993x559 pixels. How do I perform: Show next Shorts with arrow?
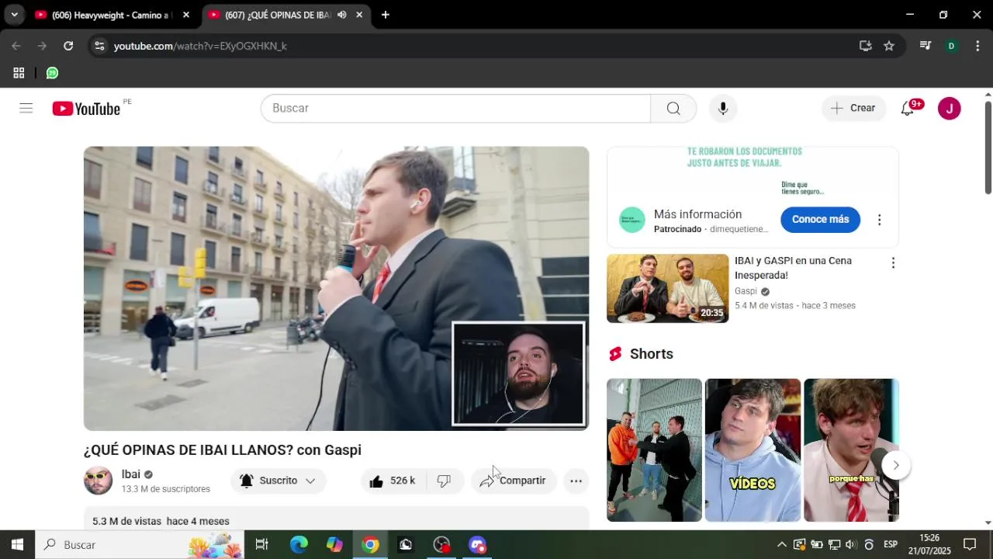click(x=895, y=465)
